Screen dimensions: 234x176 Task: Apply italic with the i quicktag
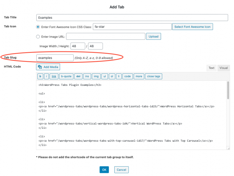46,76
